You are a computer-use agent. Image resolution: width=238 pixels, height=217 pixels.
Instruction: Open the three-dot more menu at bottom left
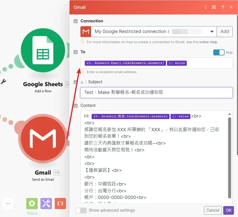pyautogui.click(x=8, y=204)
